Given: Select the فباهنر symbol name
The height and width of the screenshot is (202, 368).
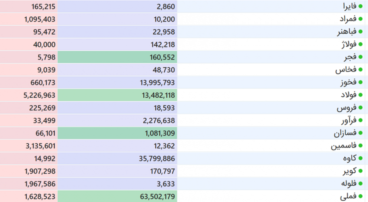Looking at the screenshot, I should pyautogui.click(x=347, y=32).
